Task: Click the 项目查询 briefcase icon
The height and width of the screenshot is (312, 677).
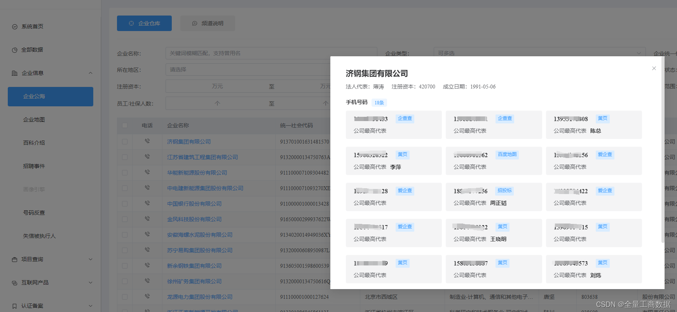Action: point(15,259)
